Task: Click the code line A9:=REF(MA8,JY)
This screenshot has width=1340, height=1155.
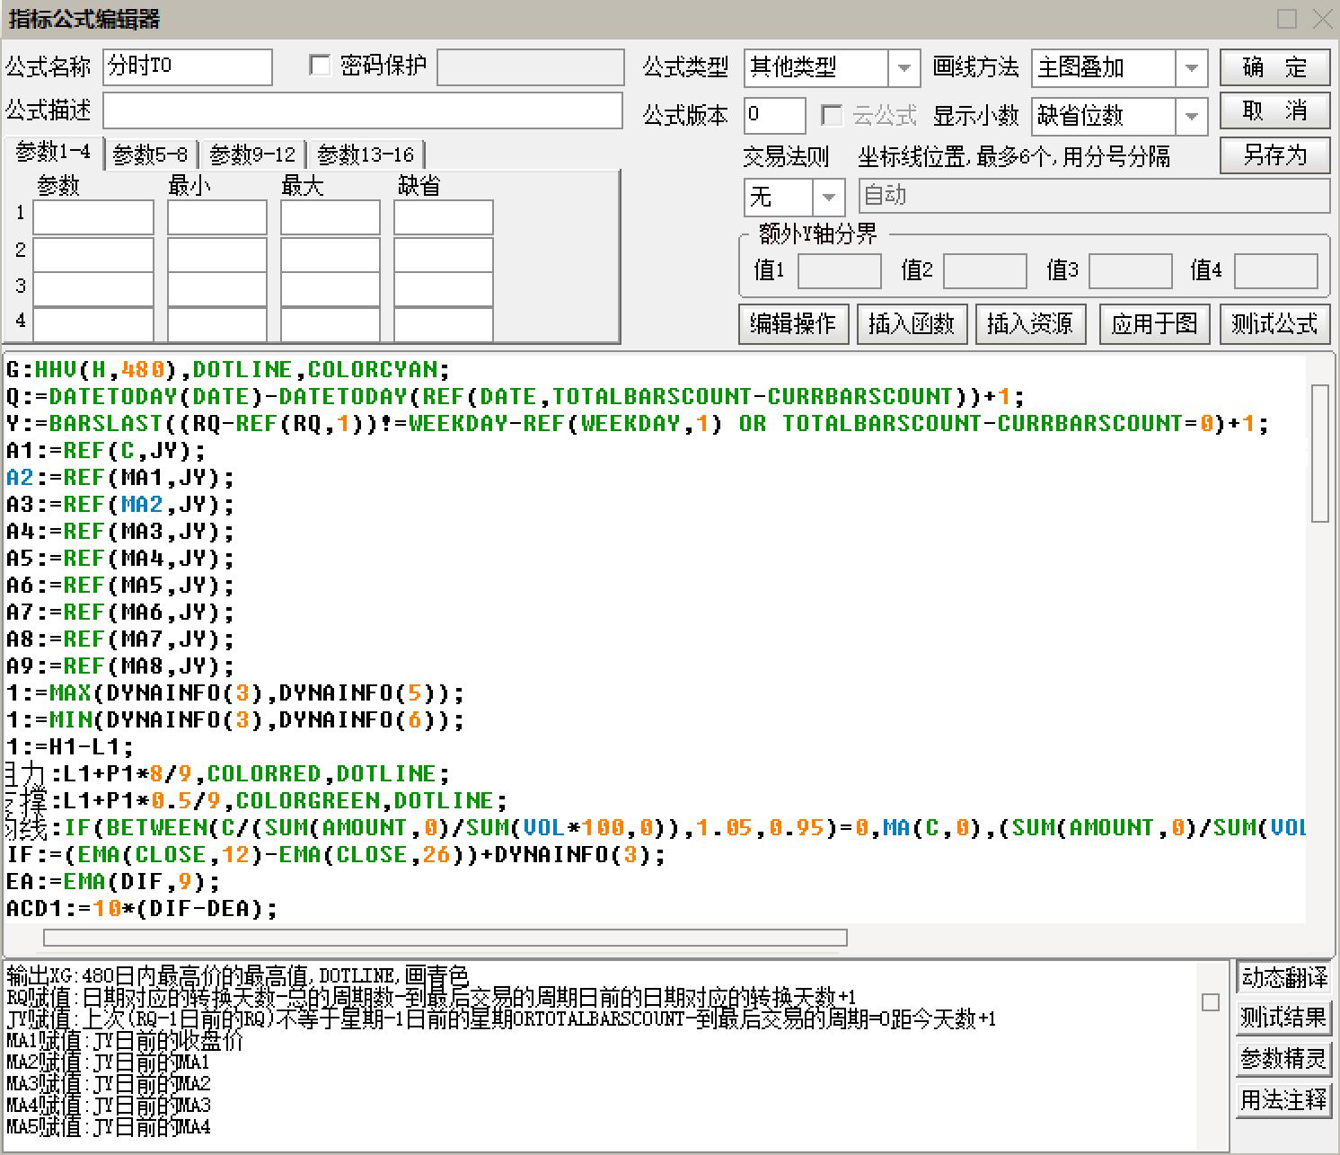Action: (x=120, y=666)
